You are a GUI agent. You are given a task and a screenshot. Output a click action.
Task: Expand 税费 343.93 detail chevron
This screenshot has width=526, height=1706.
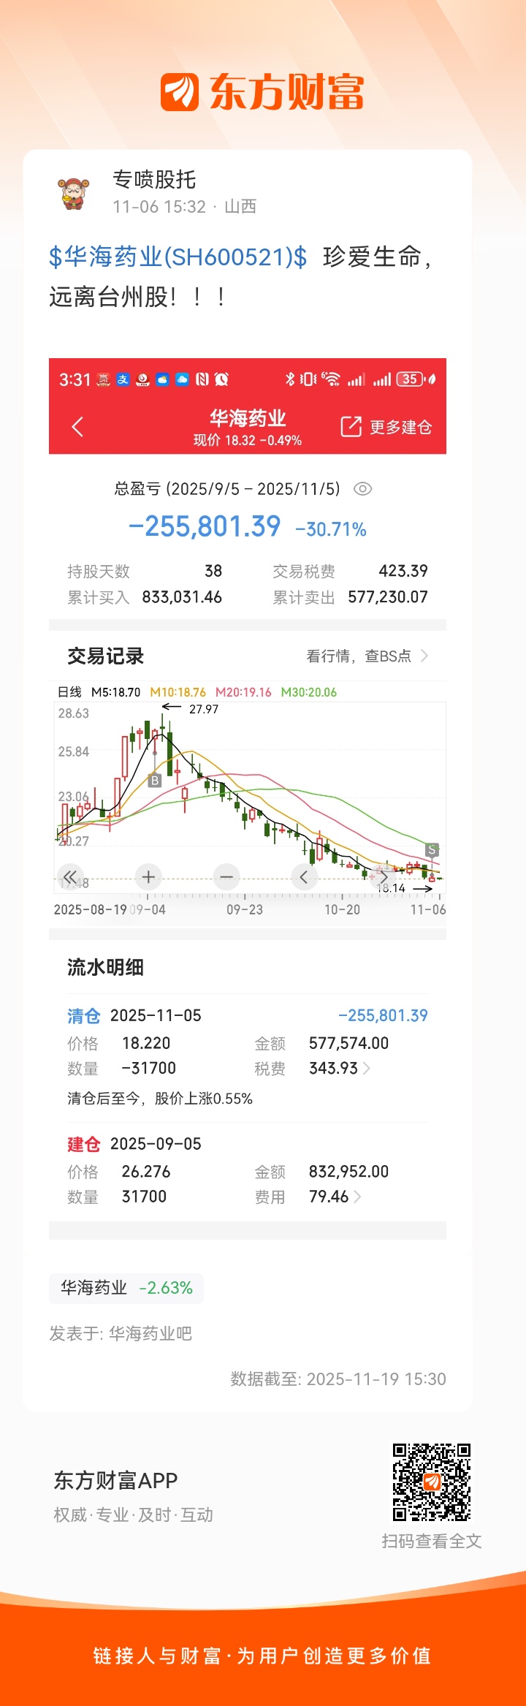(x=367, y=1069)
